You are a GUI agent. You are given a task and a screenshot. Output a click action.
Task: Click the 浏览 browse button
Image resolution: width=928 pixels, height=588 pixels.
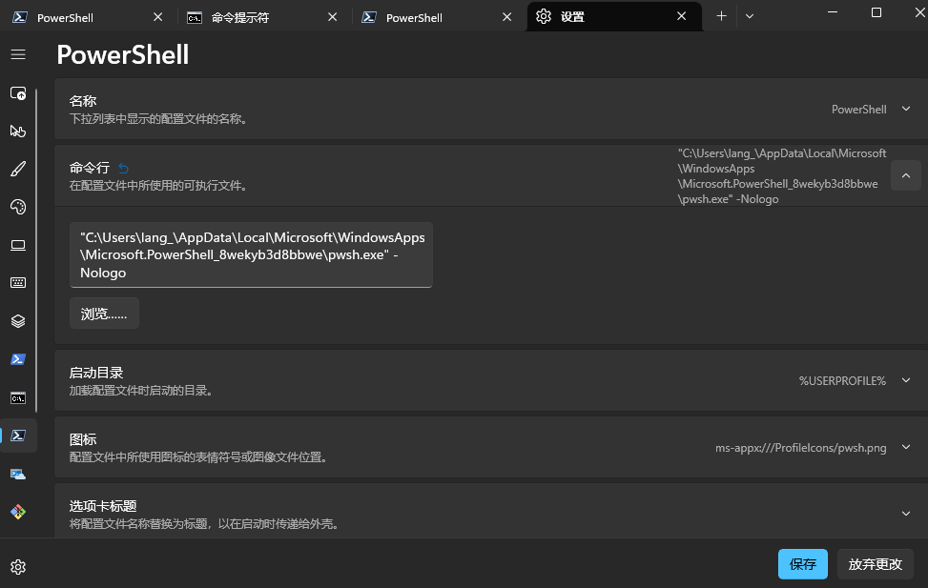pyautogui.click(x=104, y=314)
